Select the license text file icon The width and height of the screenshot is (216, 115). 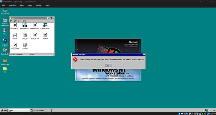(x=15, y=35)
